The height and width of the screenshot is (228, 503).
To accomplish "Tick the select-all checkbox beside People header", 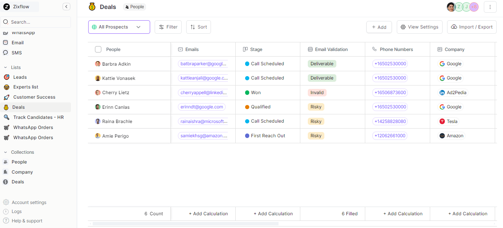I will [98, 49].
